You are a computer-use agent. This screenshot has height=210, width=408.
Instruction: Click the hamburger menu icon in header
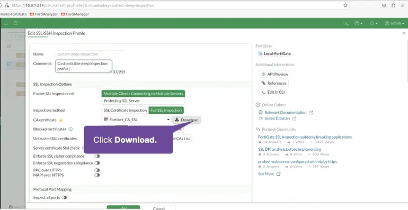pyautogui.click(x=6, y=23)
